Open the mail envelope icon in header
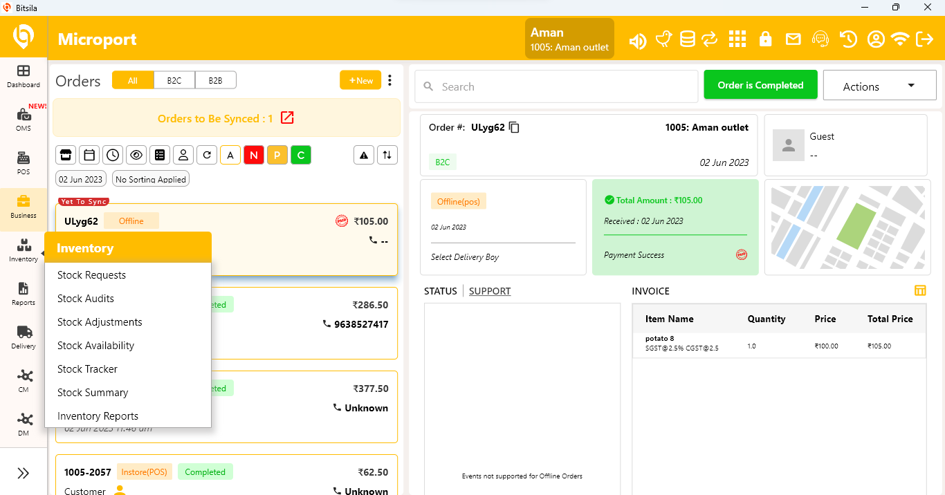The width and height of the screenshot is (945, 495). click(x=793, y=39)
